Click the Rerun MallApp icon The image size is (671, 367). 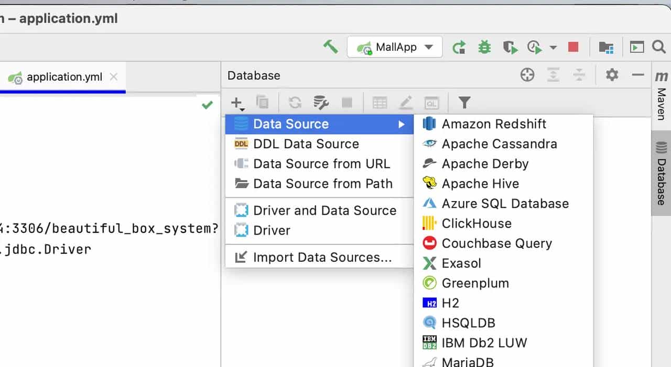(459, 47)
